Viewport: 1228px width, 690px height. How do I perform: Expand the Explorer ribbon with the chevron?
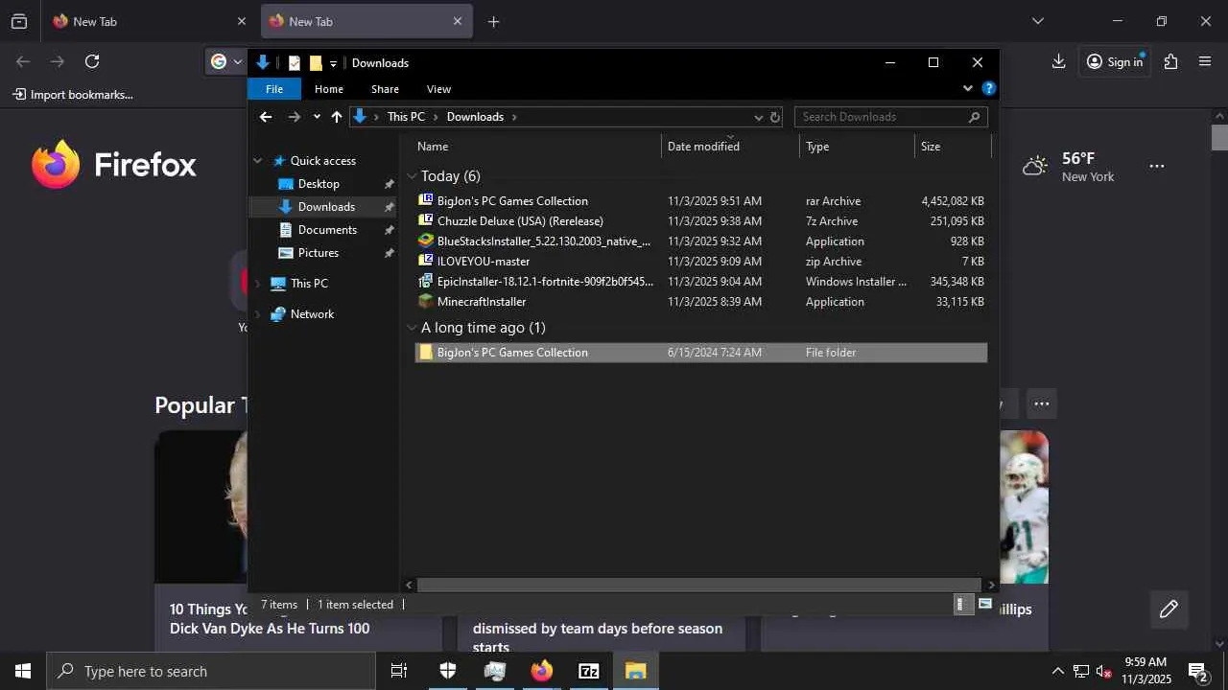(x=967, y=88)
